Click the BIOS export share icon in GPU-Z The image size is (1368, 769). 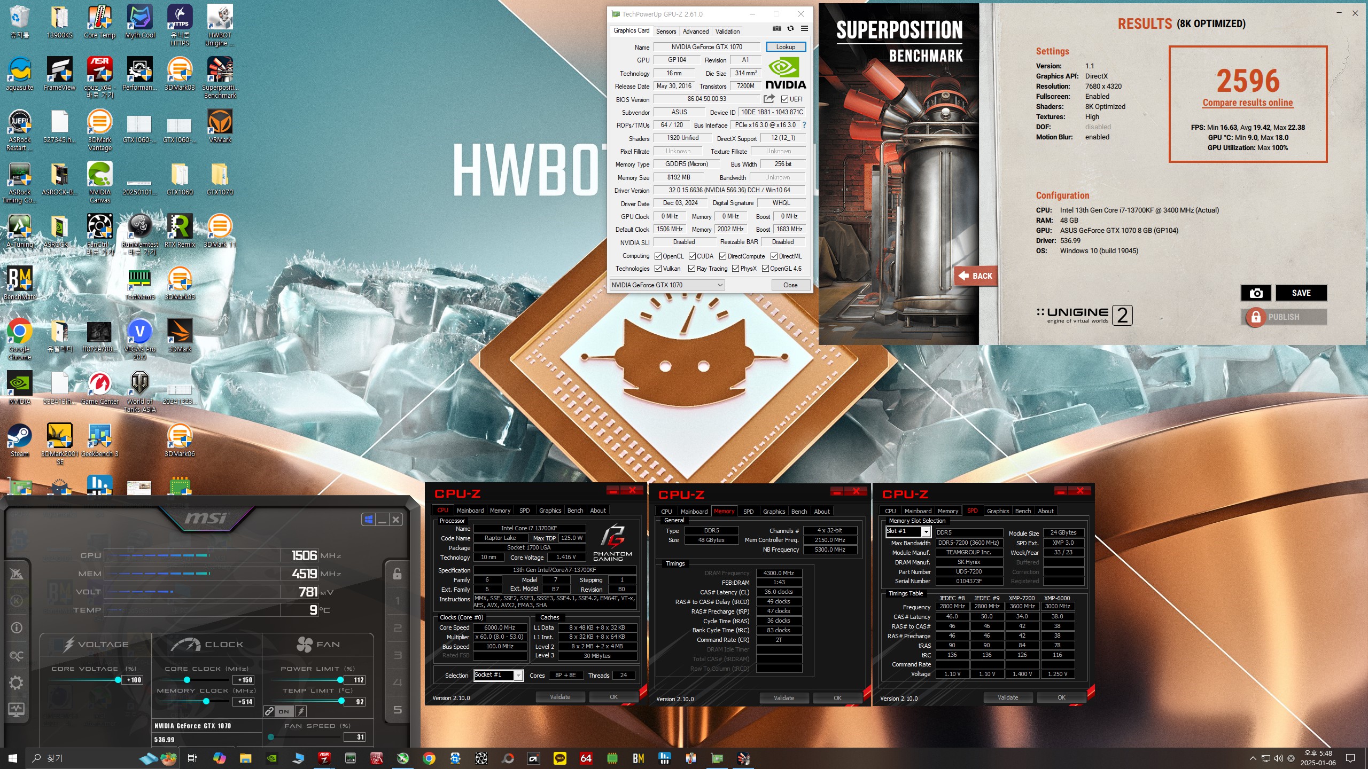[769, 99]
